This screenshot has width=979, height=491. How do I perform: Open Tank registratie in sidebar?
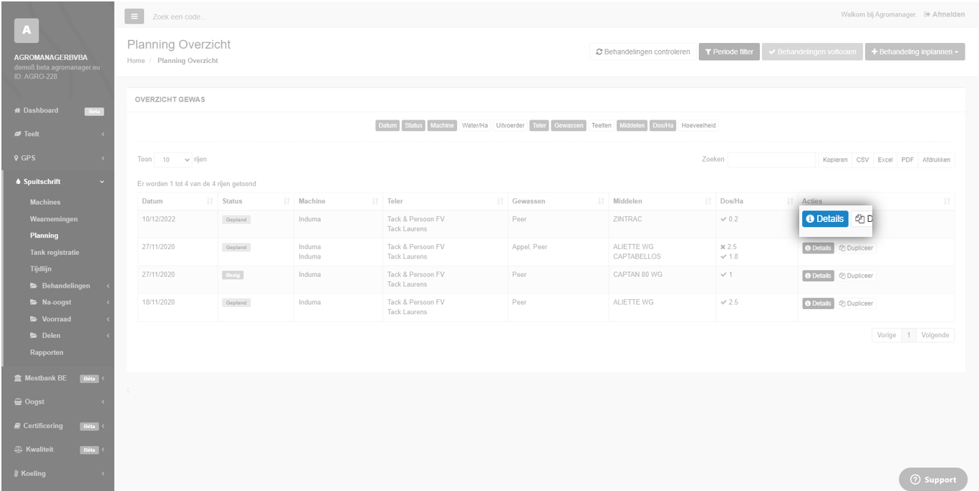click(54, 253)
